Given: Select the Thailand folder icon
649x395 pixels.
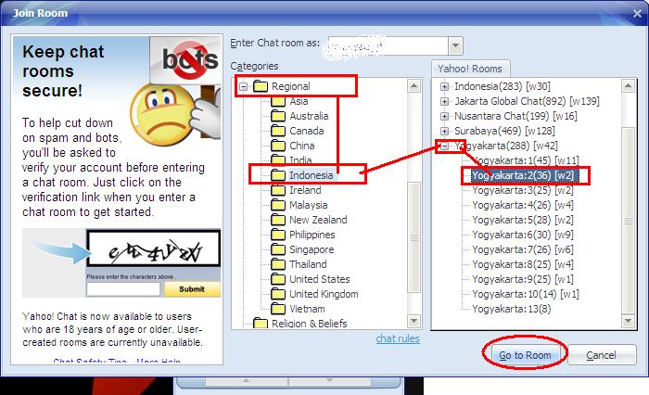Looking at the screenshot, I should (278, 264).
